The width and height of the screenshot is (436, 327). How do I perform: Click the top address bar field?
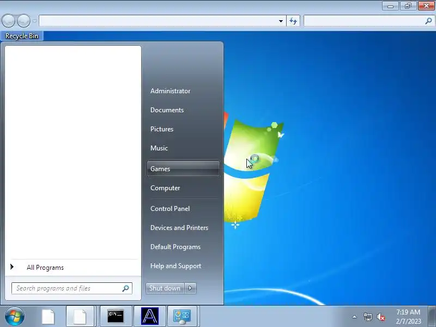coord(162,21)
